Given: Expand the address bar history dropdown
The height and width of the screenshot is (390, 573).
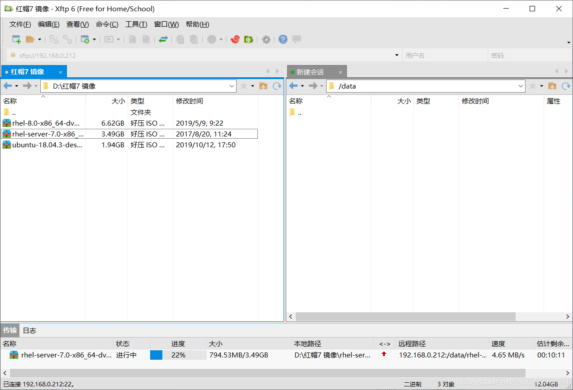Looking at the screenshot, I should coord(397,56).
